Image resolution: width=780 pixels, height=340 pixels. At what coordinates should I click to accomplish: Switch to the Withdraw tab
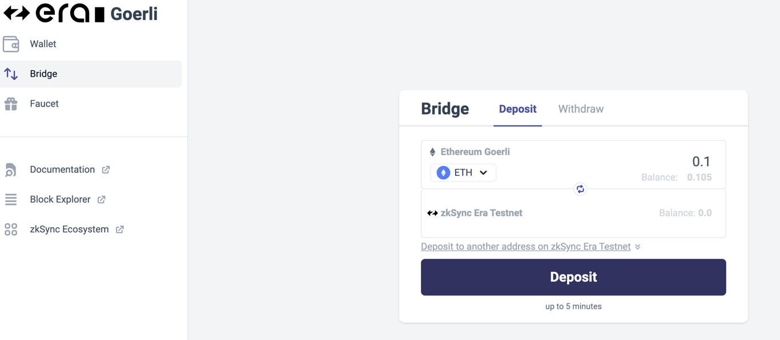click(581, 109)
